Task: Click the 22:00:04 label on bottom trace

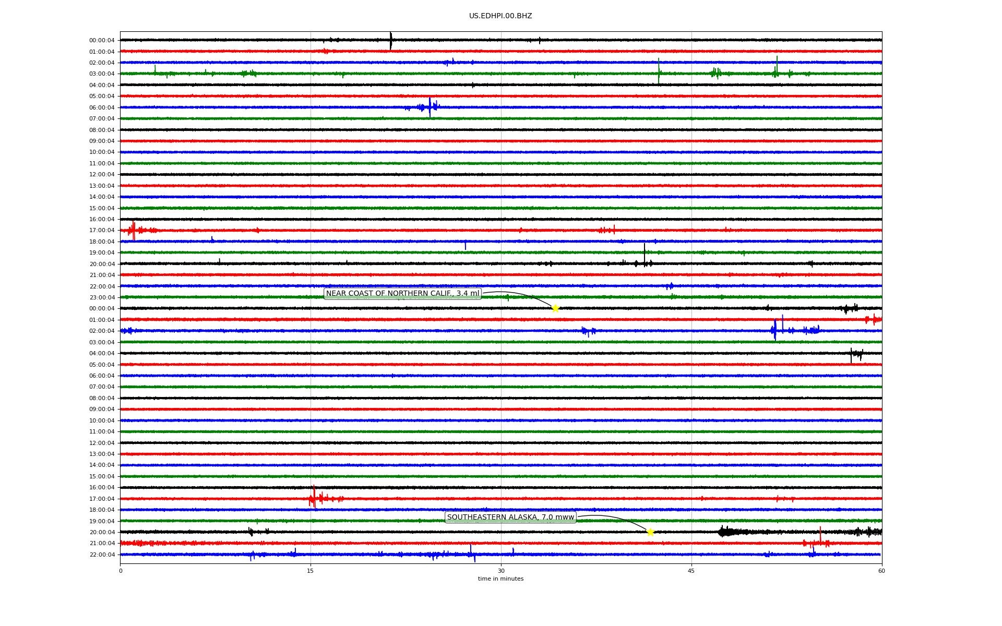Action: click(x=102, y=555)
